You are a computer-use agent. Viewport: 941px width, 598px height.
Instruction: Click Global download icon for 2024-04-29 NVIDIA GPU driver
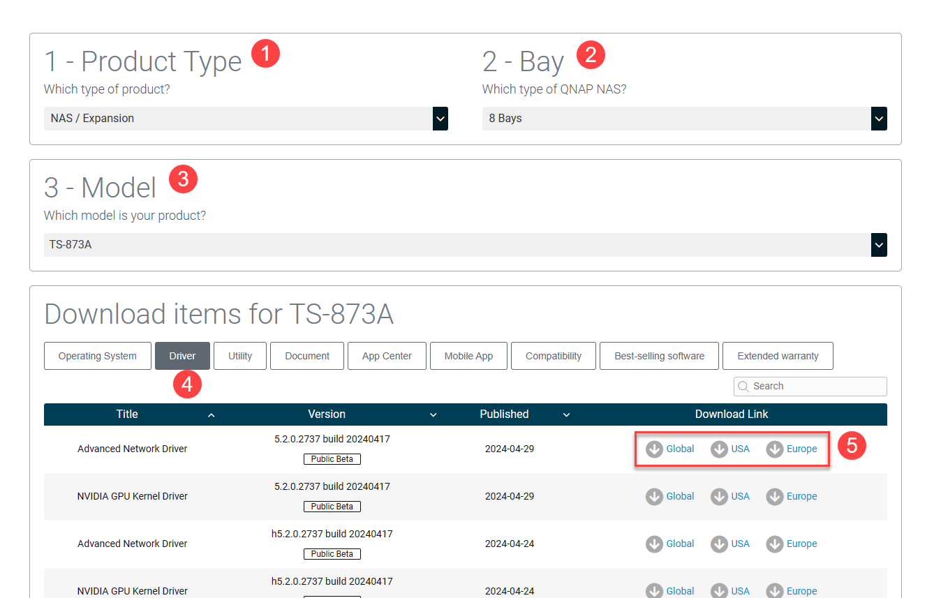654,497
